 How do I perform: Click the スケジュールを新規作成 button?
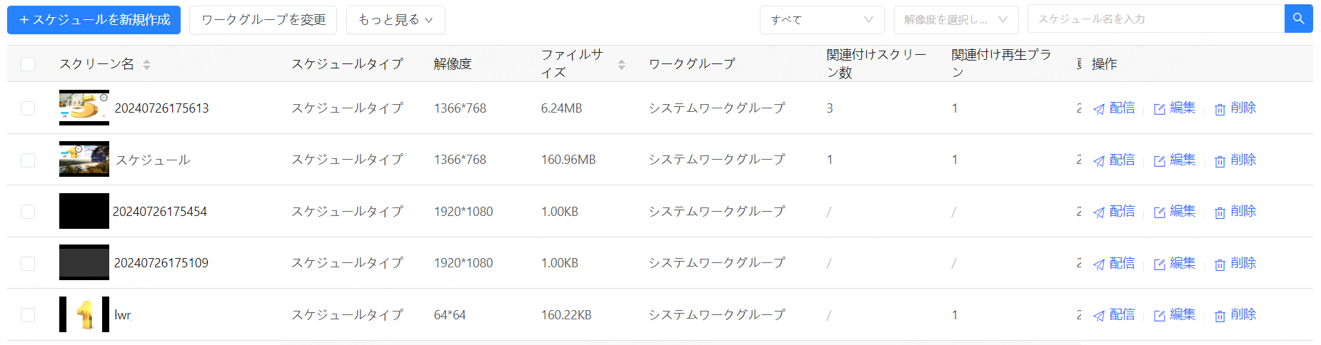click(94, 20)
